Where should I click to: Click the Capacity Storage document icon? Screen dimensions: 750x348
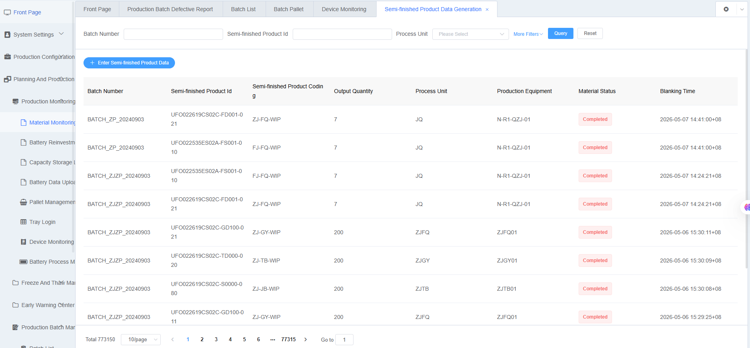coord(23,162)
